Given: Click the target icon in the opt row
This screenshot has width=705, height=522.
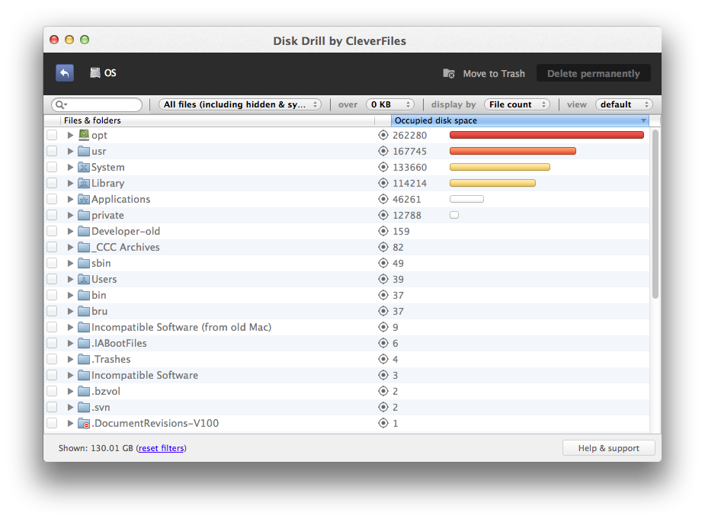Looking at the screenshot, I should click(383, 135).
